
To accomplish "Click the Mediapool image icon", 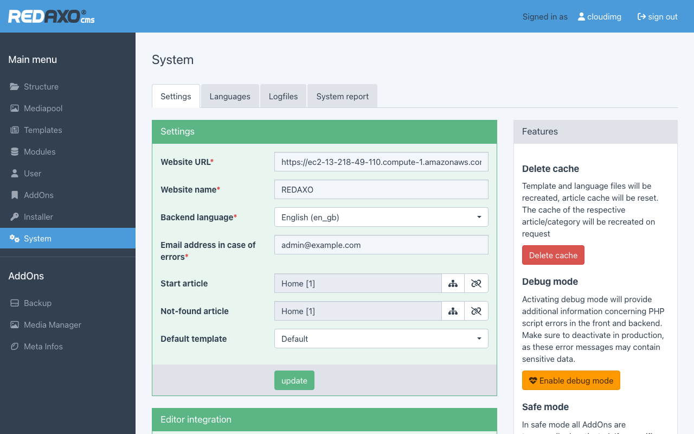I will pos(15,108).
